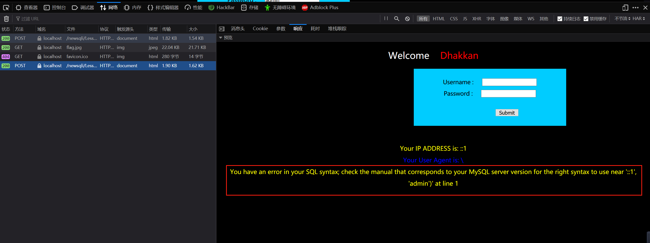
Task: Select the favicon.ico 404 request row
Action: tap(108, 57)
